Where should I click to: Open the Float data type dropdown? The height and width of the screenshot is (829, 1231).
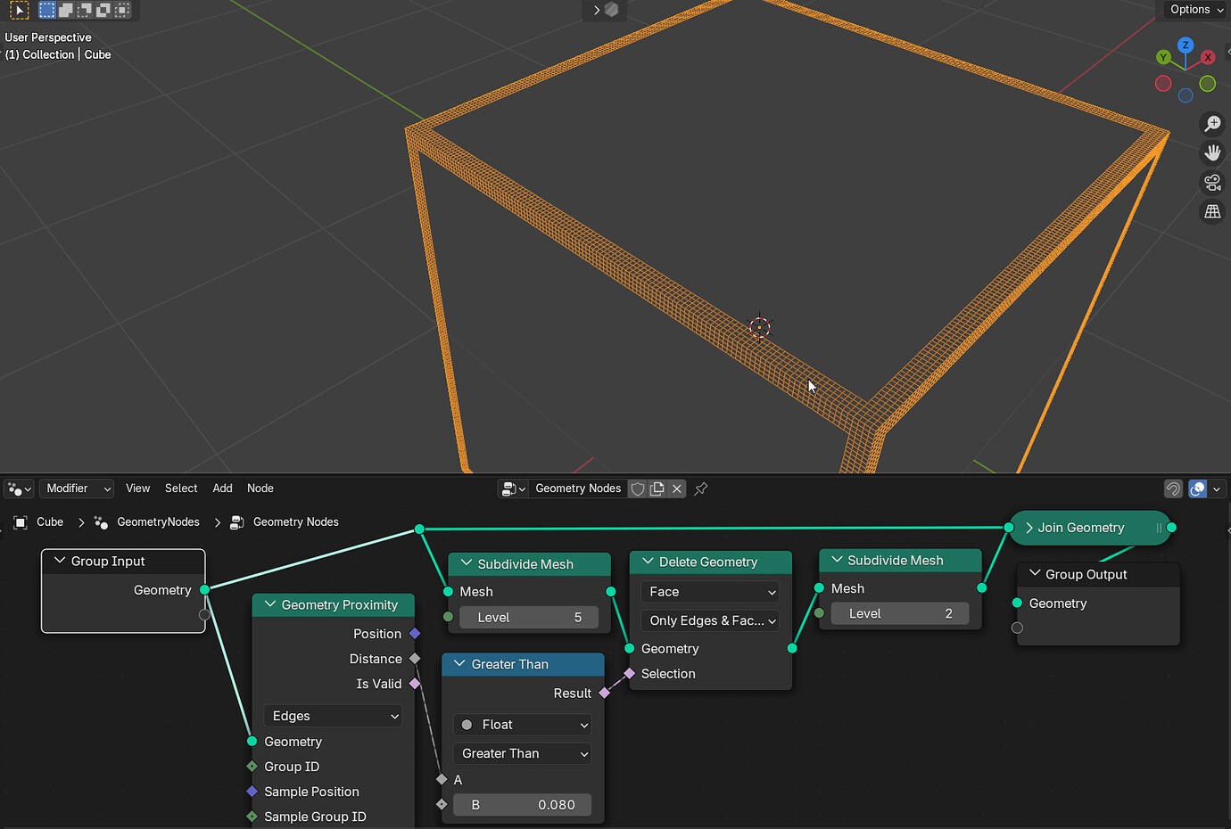tap(523, 725)
